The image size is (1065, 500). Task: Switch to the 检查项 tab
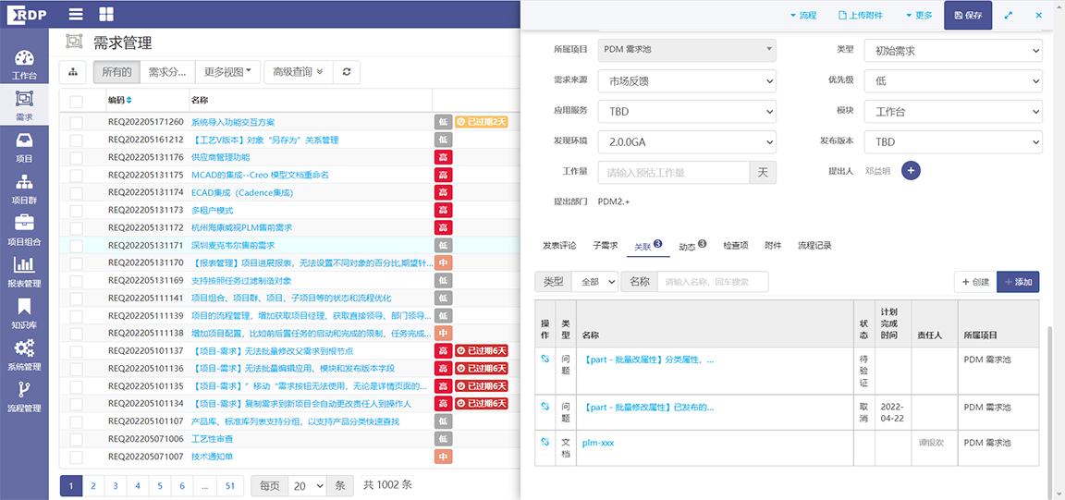735,246
